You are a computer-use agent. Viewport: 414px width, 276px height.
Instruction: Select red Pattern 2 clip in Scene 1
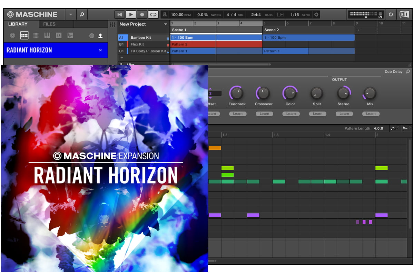coord(216,45)
